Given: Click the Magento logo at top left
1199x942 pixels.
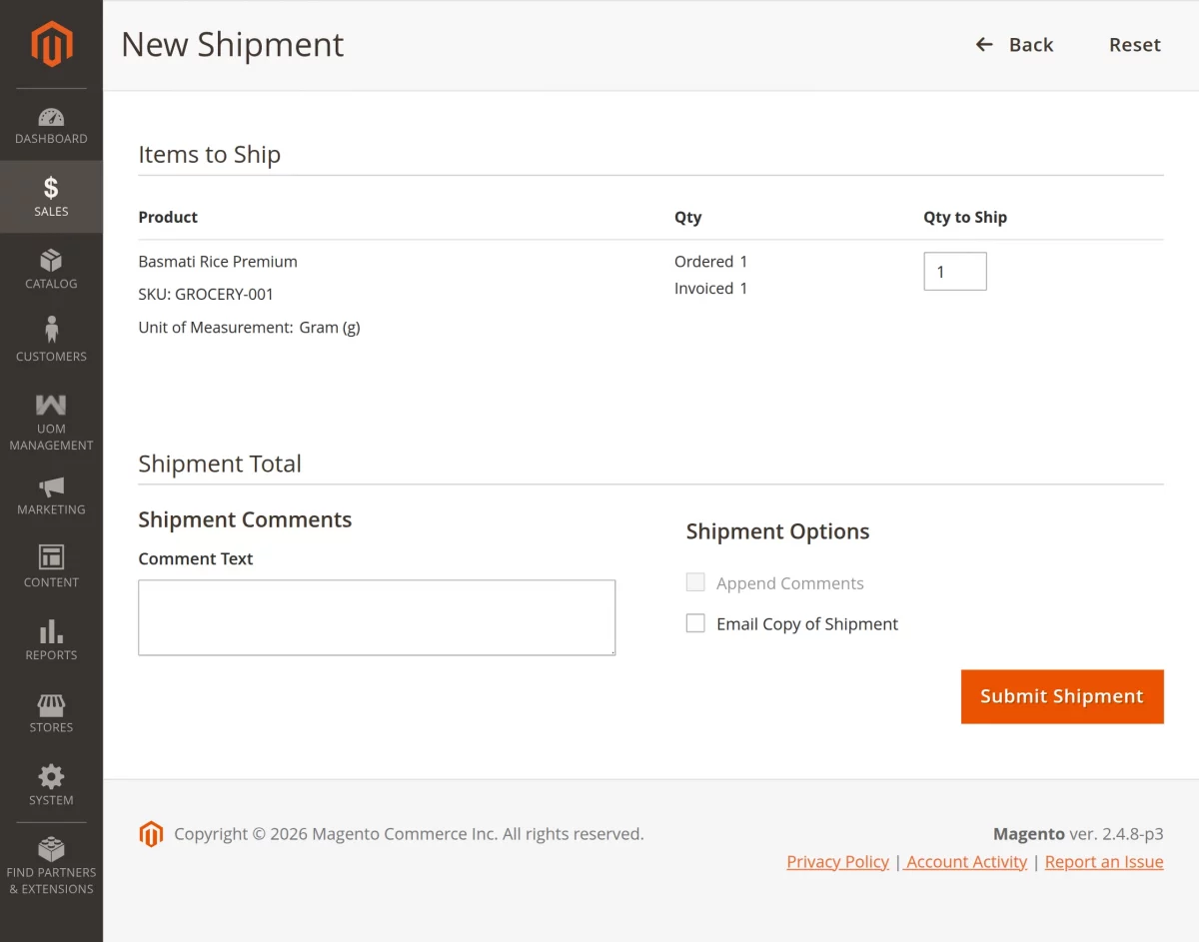Looking at the screenshot, I should coord(51,44).
